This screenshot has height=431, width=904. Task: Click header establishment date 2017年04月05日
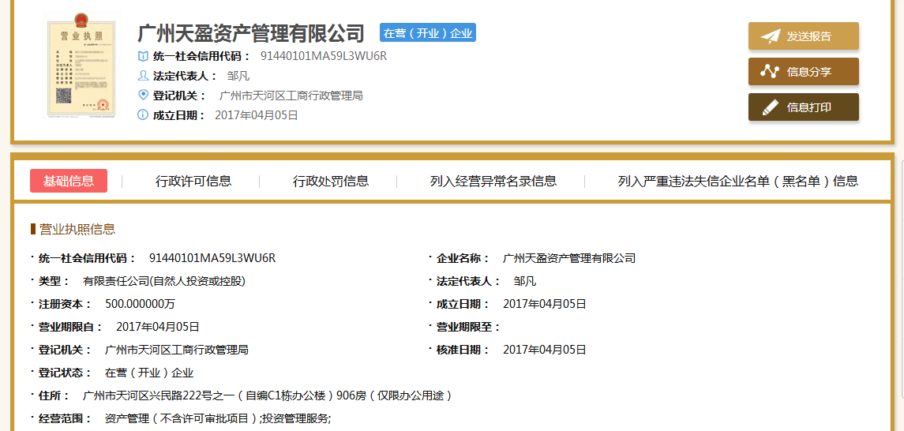click(257, 115)
